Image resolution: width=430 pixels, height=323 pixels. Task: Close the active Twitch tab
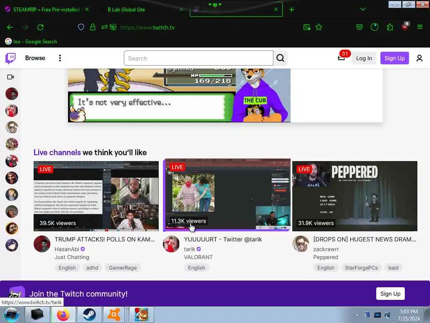(276, 9)
